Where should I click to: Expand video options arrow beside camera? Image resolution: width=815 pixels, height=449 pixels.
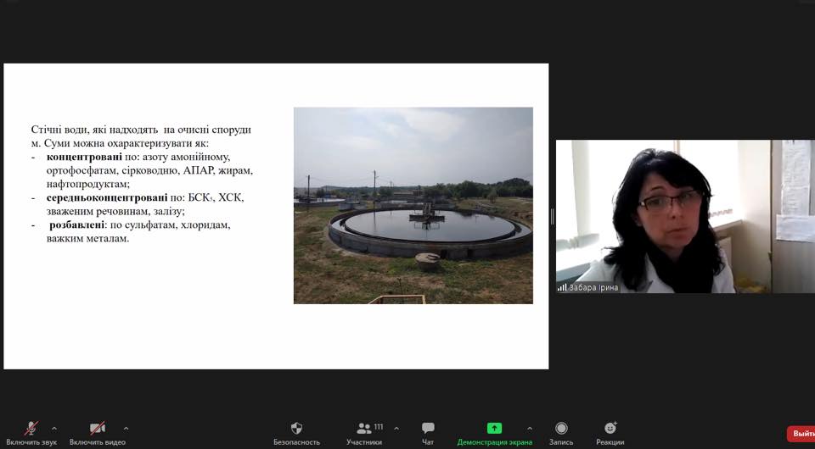tap(126, 428)
